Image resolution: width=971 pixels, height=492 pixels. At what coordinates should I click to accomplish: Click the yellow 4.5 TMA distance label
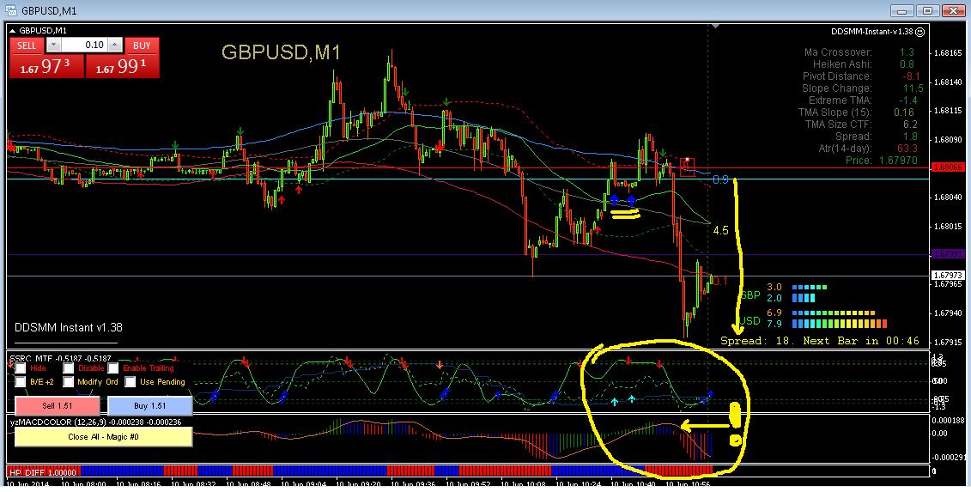point(721,230)
